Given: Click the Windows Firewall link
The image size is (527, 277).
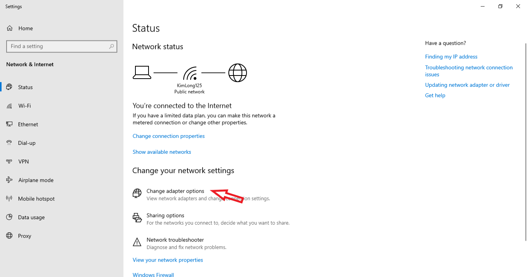Looking at the screenshot, I should pyautogui.click(x=153, y=275).
